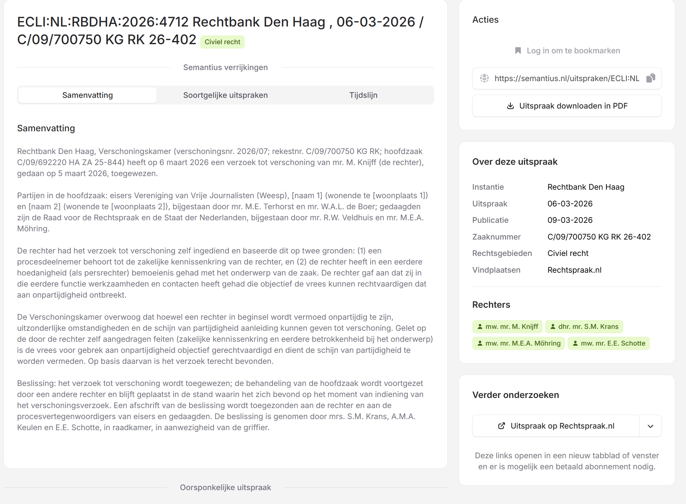686x504 pixels.
Task: Click the copy URL icon
Action: (651, 78)
